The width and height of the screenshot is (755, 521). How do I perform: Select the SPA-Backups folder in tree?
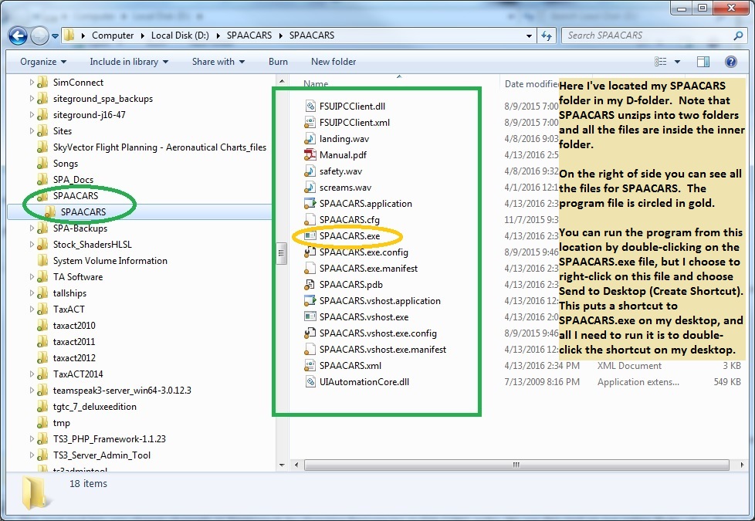pos(80,228)
